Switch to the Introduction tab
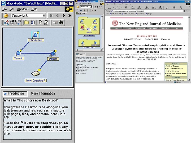The width and height of the screenshot is (191, 143). [x=15, y=93]
